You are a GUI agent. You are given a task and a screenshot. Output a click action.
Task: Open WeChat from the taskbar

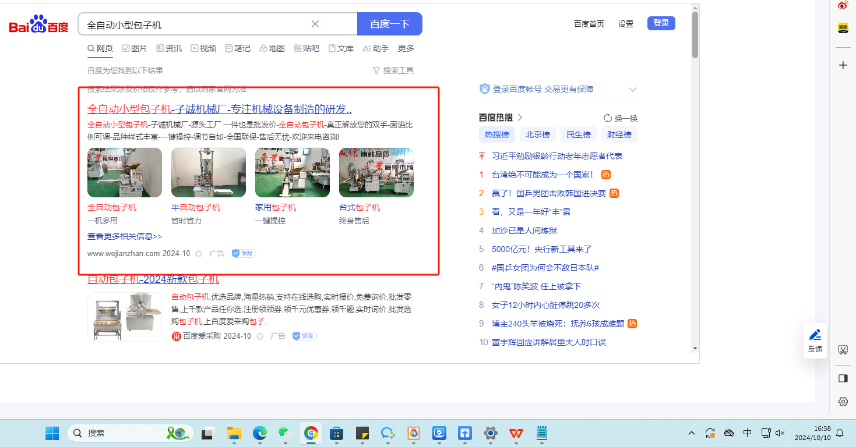[284, 433]
